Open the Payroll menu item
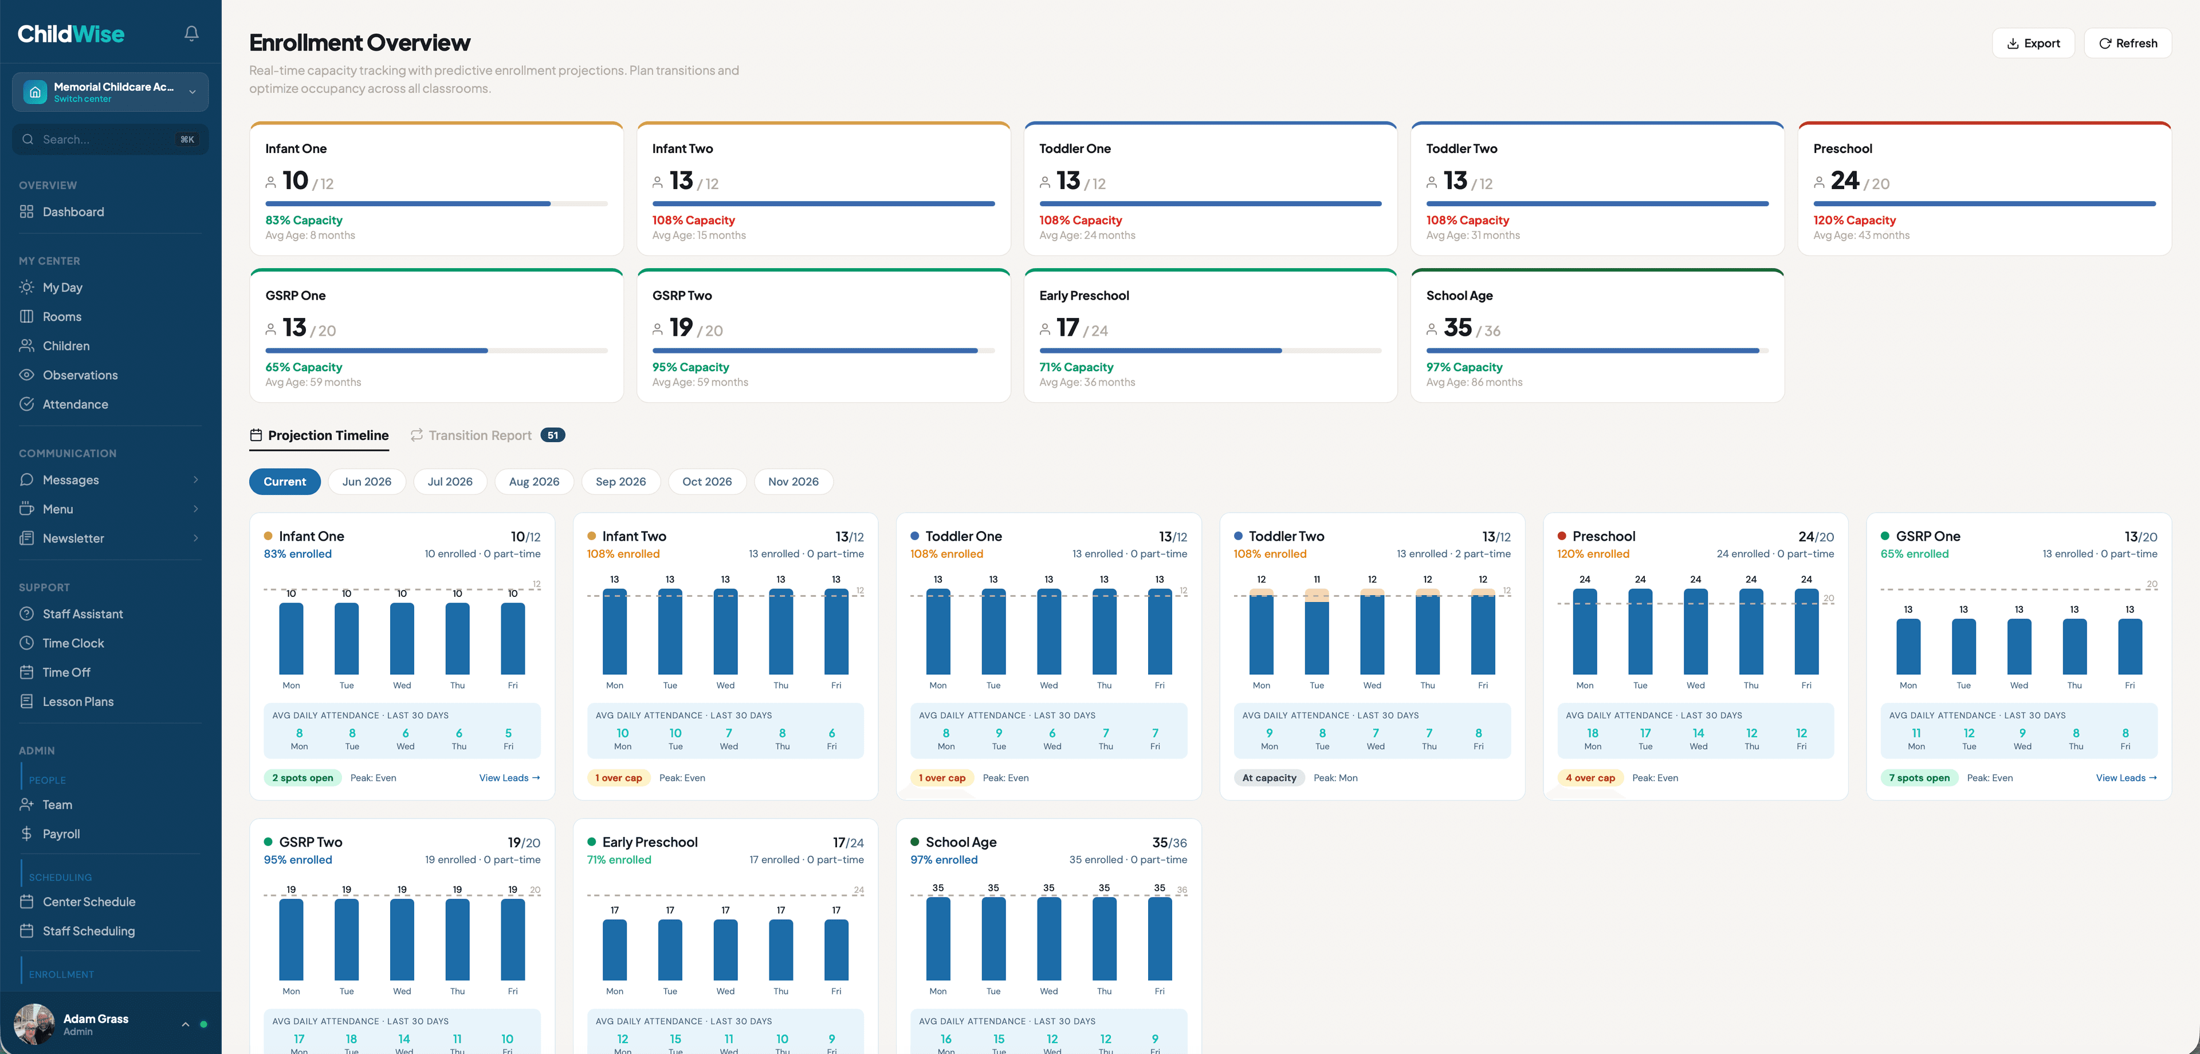This screenshot has width=2200, height=1054. [x=110, y=833]
